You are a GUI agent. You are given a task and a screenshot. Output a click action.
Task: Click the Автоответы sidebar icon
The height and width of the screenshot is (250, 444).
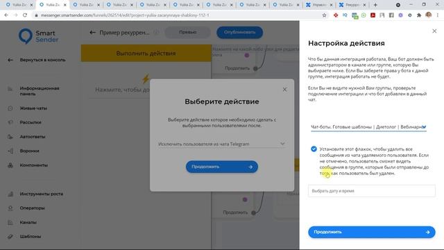(x=10, y=137)
